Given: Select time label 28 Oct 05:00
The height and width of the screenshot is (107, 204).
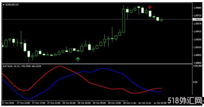Looking at the screenshot, I should pos(84,103).
